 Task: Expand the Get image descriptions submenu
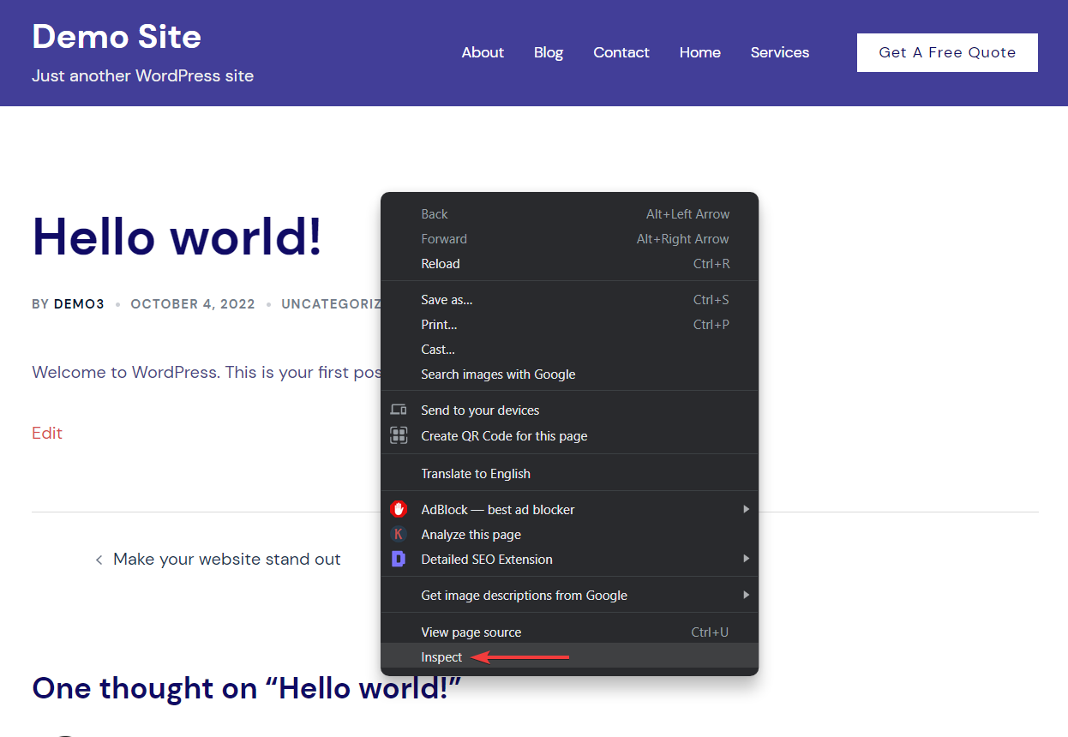click(747, 595)
